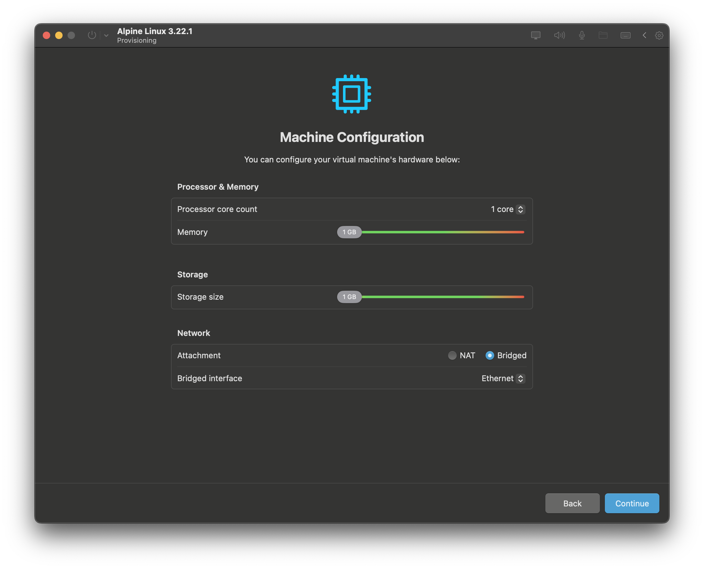Open the power options chevron menu
Screen dimensions: 704x569
tap(106, 35)
